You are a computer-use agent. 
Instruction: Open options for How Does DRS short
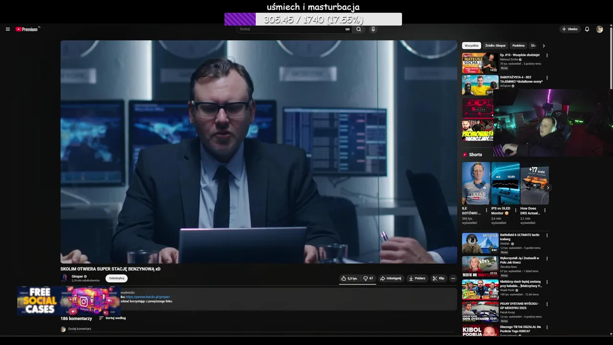pyautogui.click(x=545, y=210)
